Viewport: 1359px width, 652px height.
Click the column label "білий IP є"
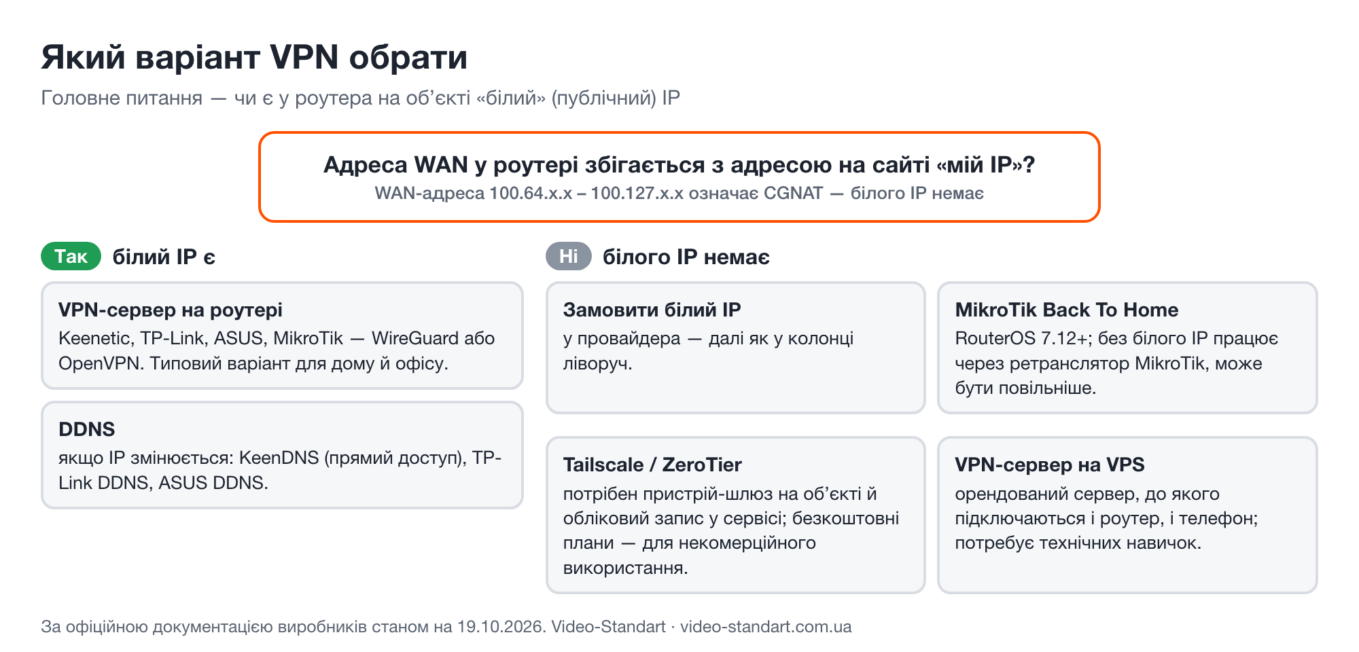coord(164,257)
